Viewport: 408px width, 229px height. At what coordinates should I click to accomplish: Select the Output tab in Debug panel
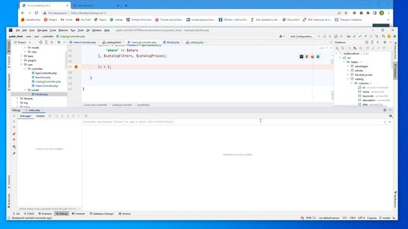click(40, 116)
